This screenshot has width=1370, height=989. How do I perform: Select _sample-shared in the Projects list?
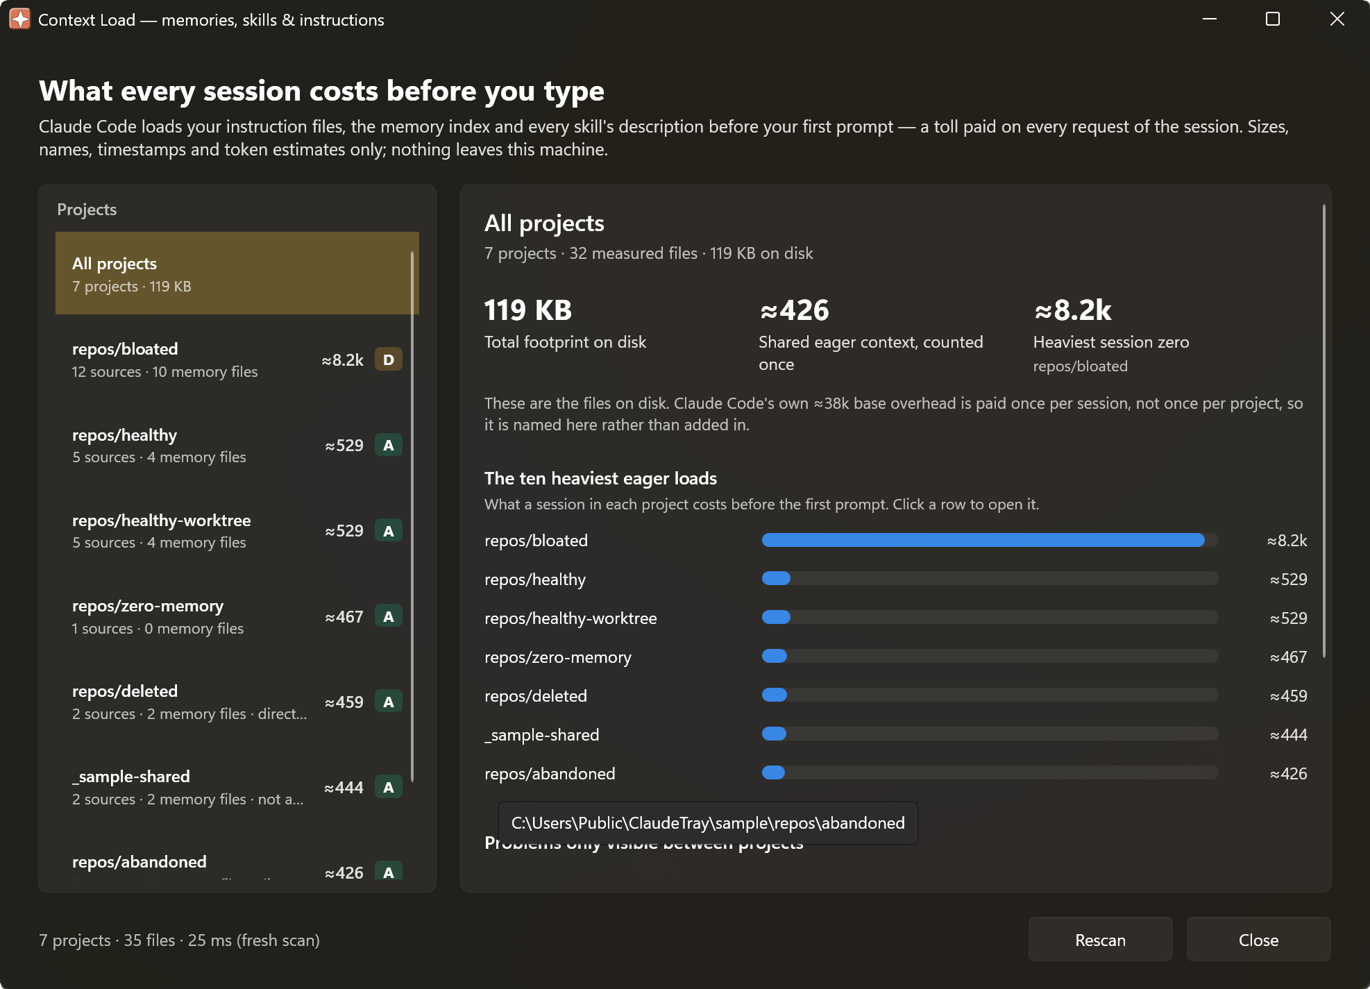click(237, 787)
